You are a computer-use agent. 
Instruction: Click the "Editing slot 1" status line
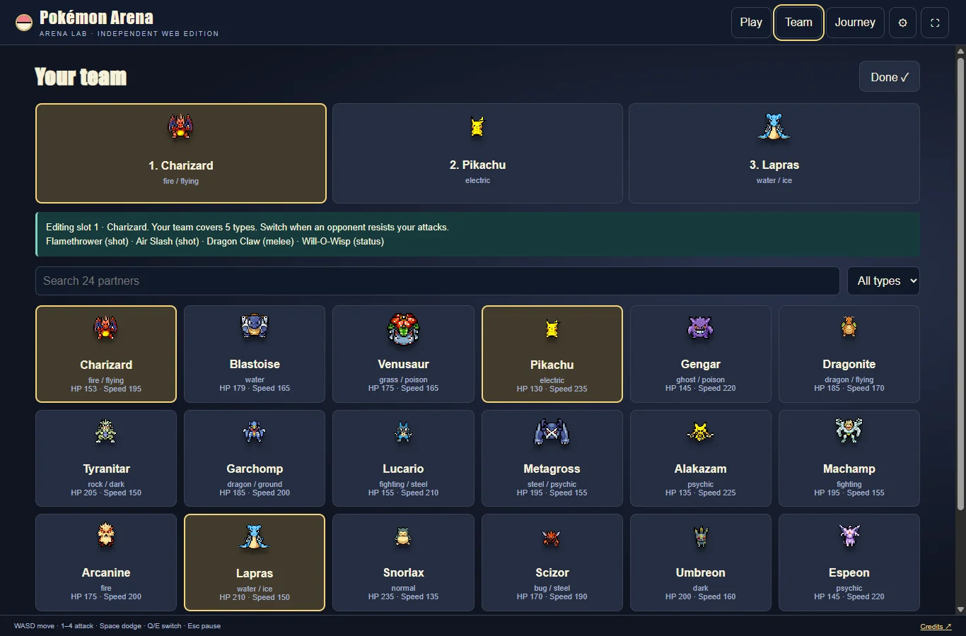click(248, 228)
